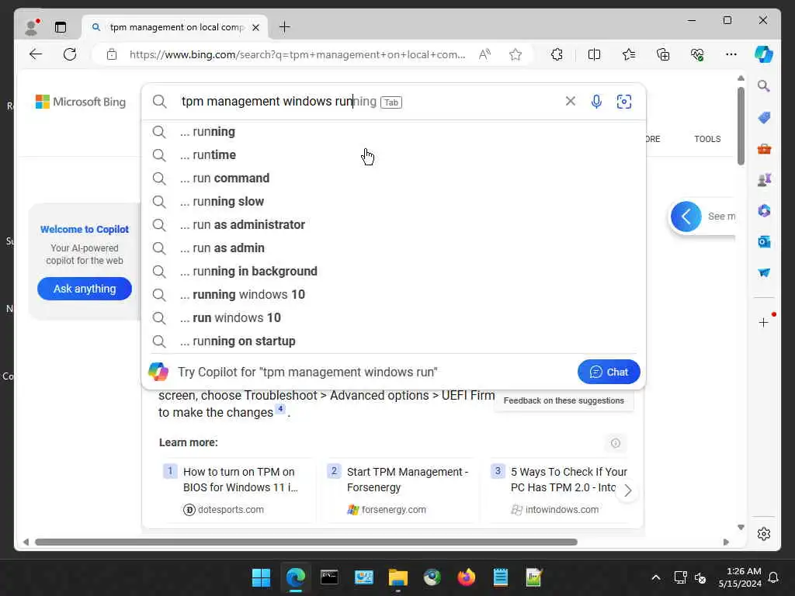Viewport: 795px width, 596px height.
Task: Open the notifications bell
Action: pos(774,577)
